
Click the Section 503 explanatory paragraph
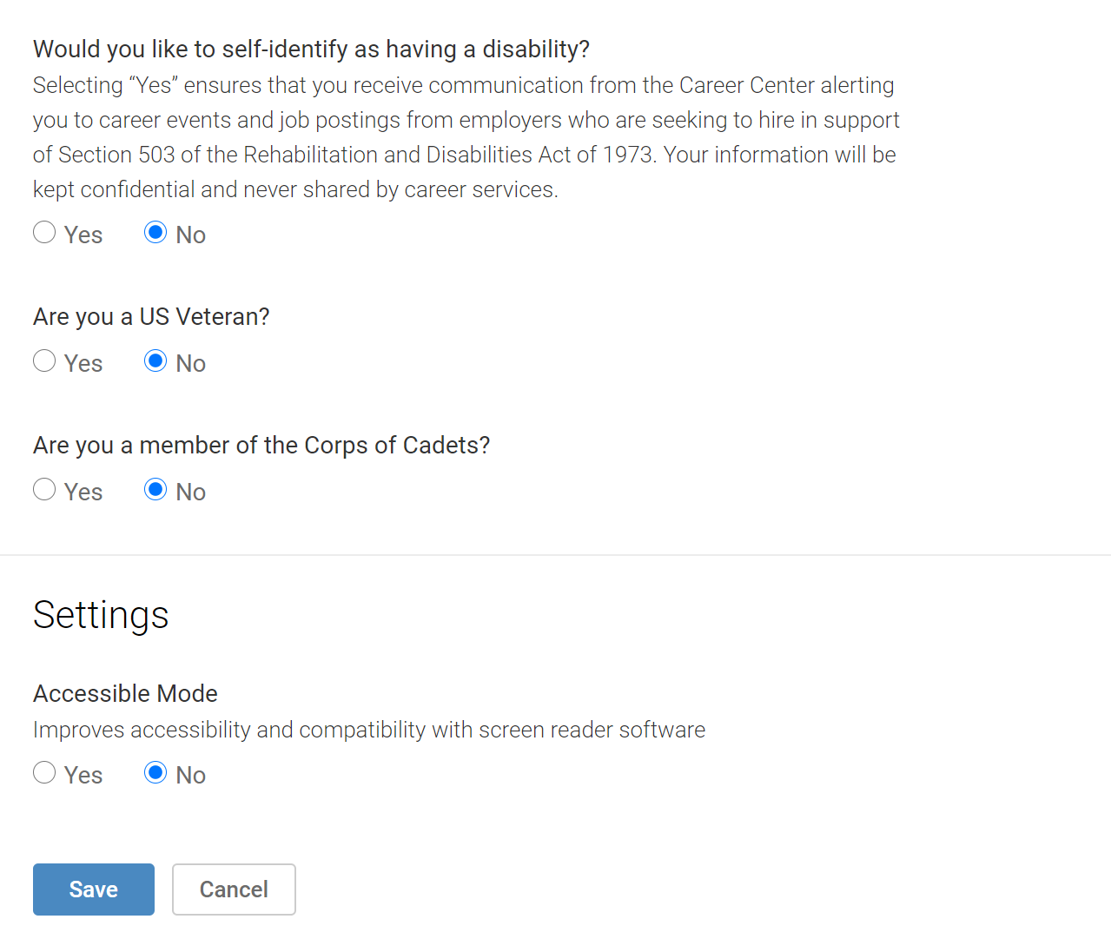point(466,137)
